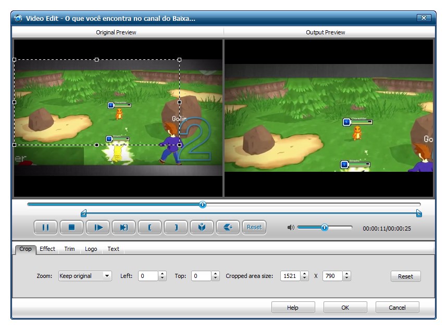
Task: Mute the audio speaker icon
Action: click(x=291, y=227)
